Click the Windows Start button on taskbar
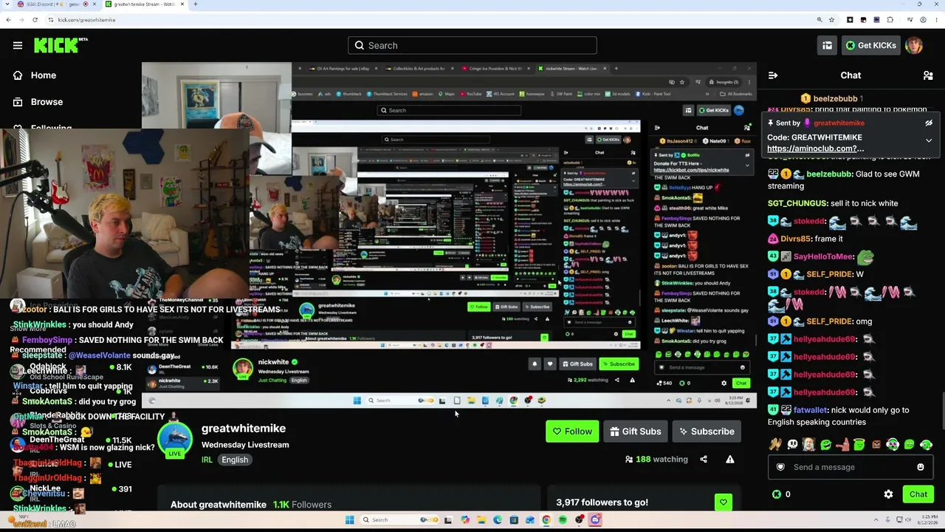945x532 pixels. point(349,520)
